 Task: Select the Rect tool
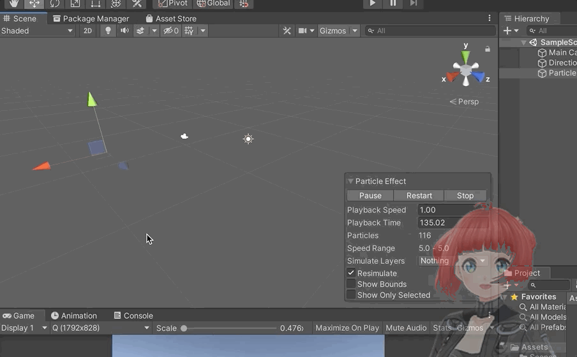point(96,4)
